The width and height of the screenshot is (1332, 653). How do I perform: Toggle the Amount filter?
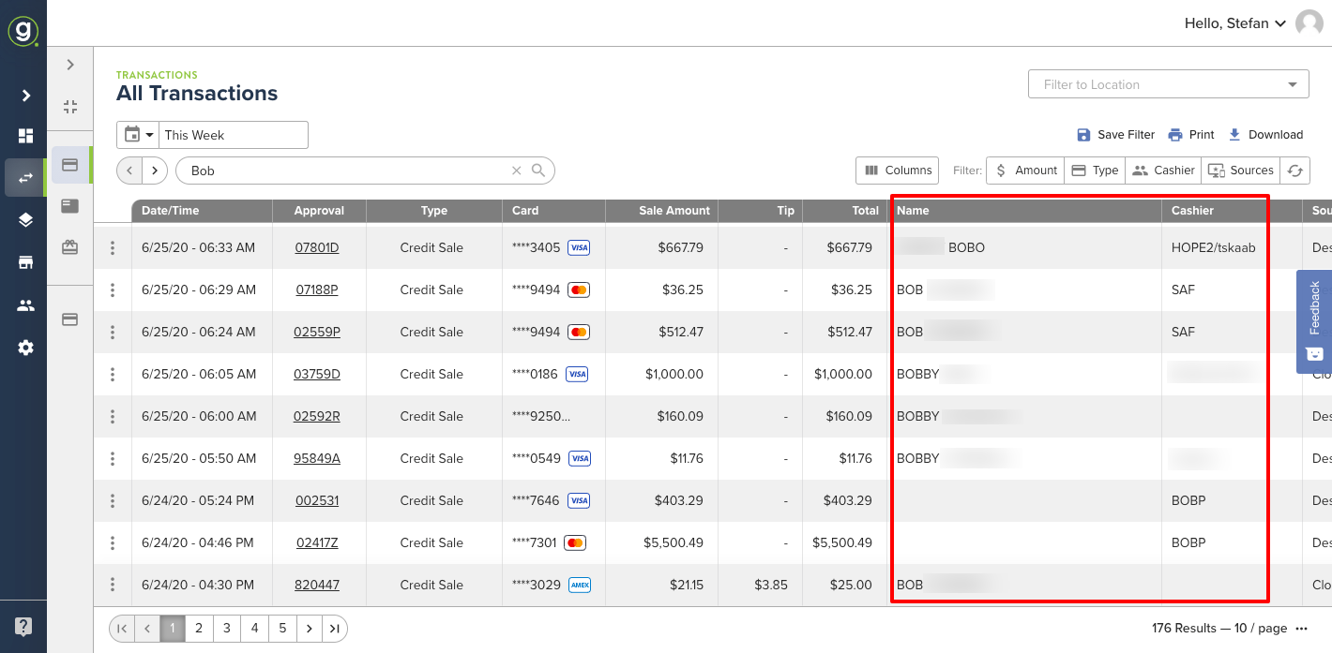1024,170
